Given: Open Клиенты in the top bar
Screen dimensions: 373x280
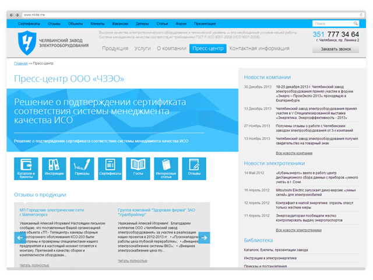Looking at the screenshot, I should click(x=97, y=23).
